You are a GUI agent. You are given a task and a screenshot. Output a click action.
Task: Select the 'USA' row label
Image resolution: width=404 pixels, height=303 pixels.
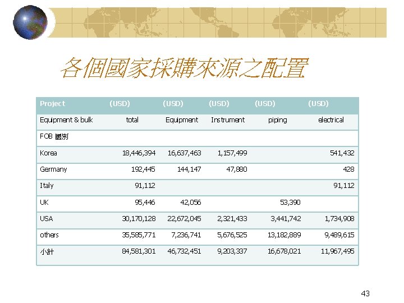pos(47,219)
